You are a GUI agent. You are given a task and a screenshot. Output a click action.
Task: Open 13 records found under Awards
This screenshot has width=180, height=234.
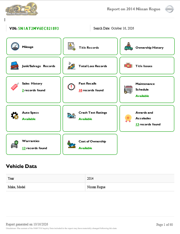pos(148,124)
